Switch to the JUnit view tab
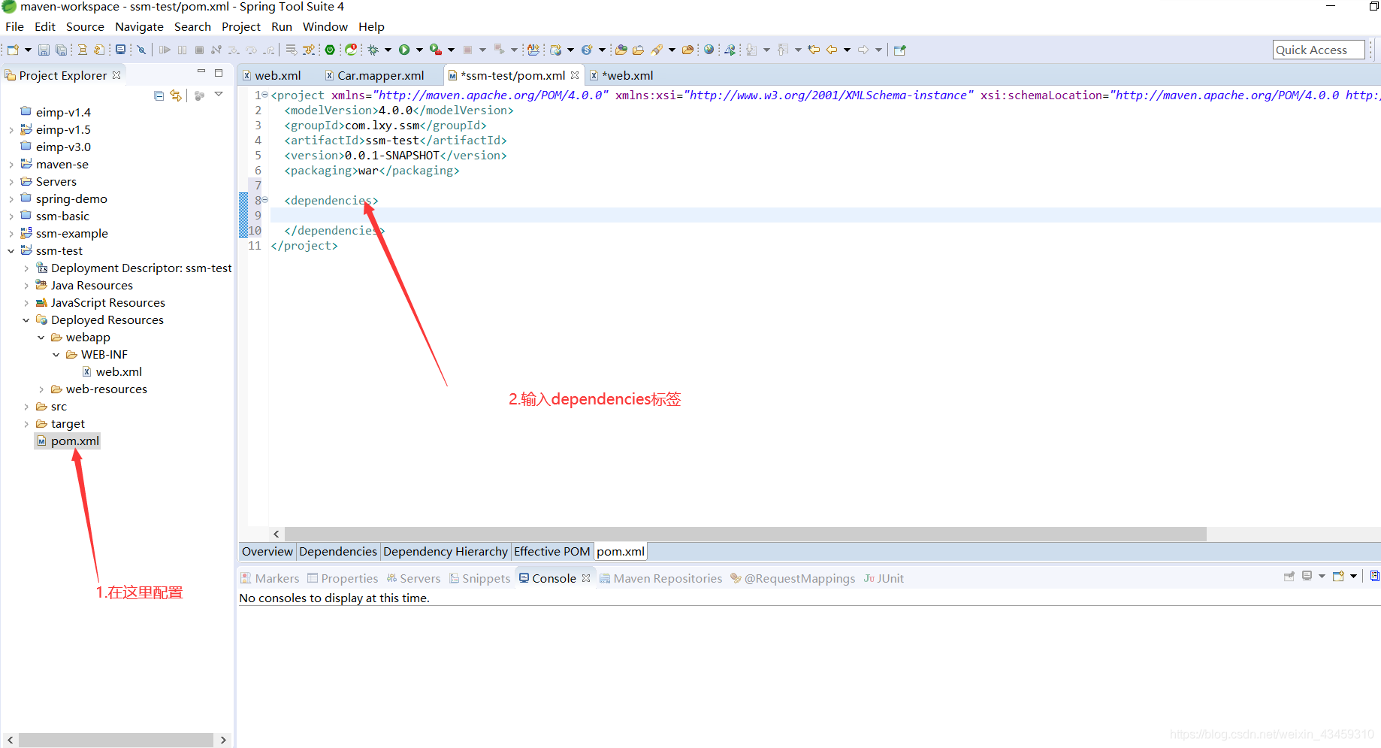The height and width of the screenshot is (748, 1381). 884,578
